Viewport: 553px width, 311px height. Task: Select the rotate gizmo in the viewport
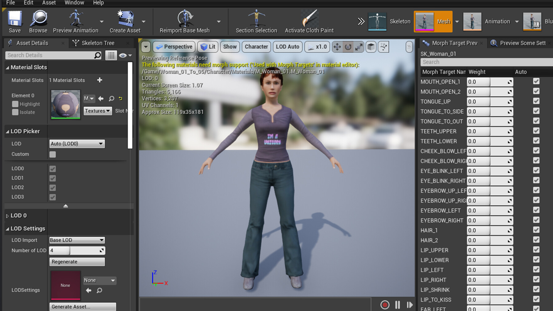(347, 47)
